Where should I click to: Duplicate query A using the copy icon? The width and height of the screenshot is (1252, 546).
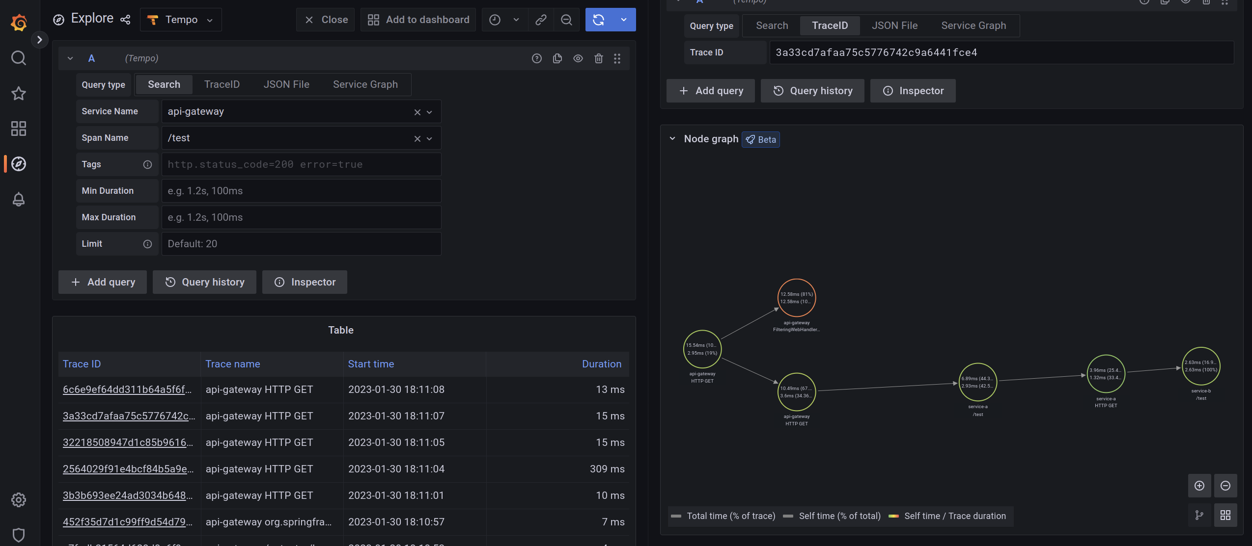coord(557,58)
